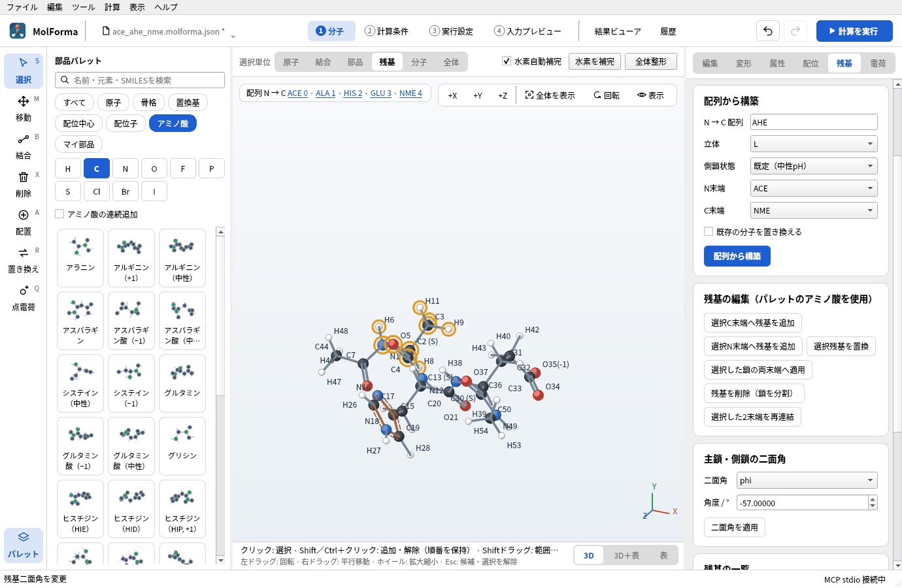This screenshot has height=588, width=902.
Task: Pick the グリシン amino acid thumbnail
Action: point(182,446)
